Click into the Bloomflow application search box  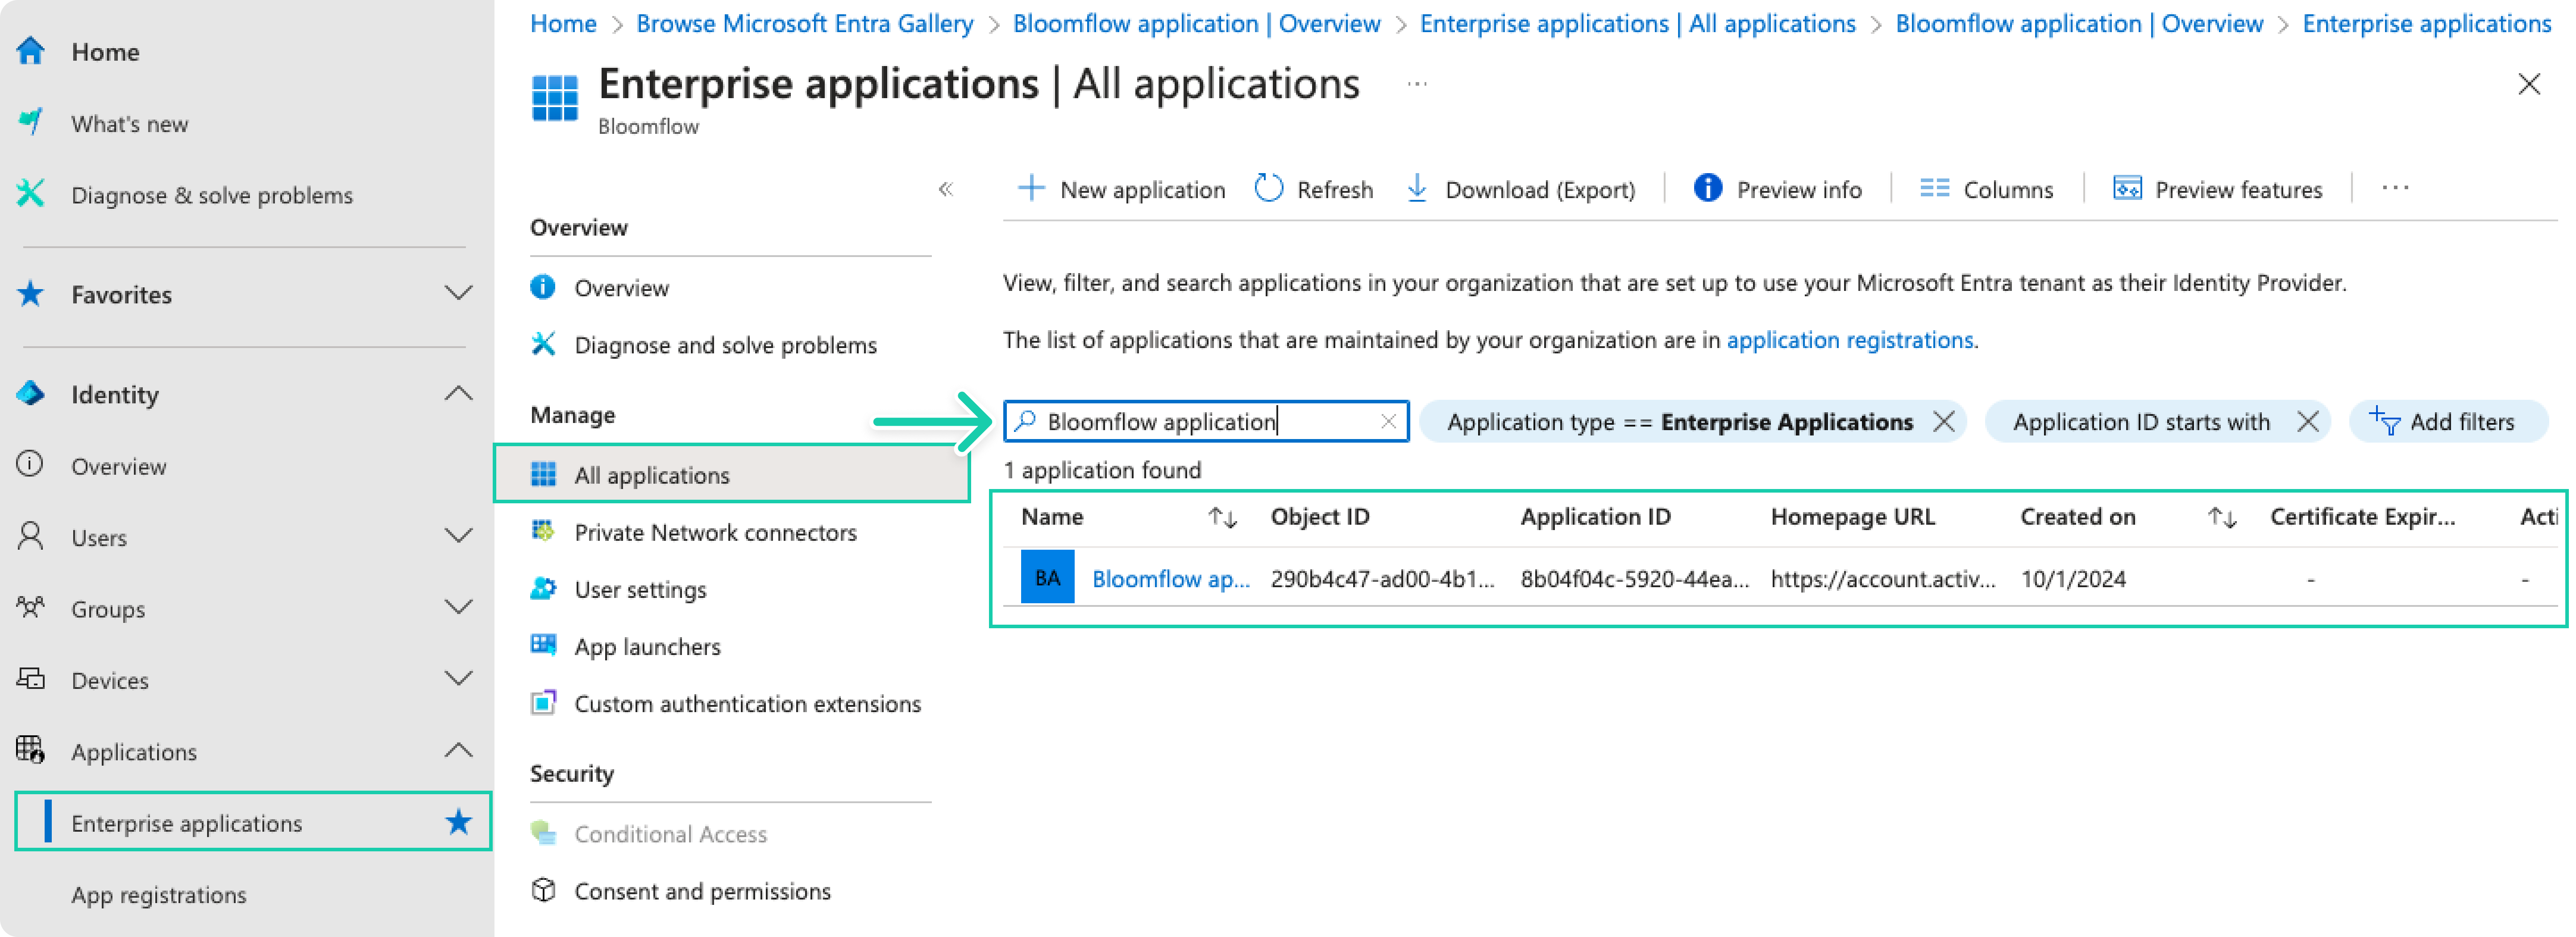click(1200, 422)
